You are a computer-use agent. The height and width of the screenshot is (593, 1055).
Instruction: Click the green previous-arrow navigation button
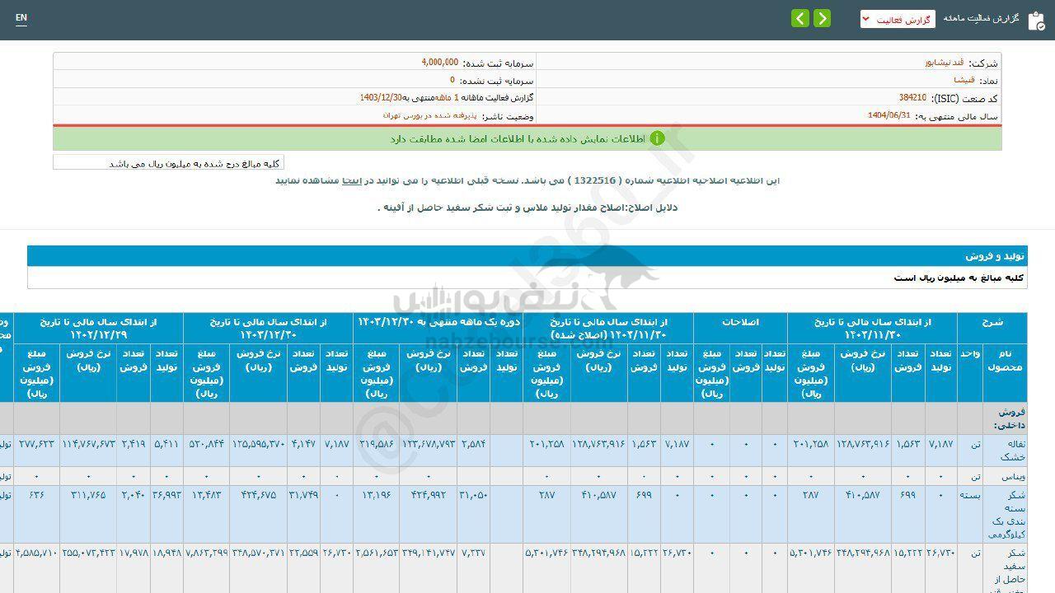pos(800,18)
